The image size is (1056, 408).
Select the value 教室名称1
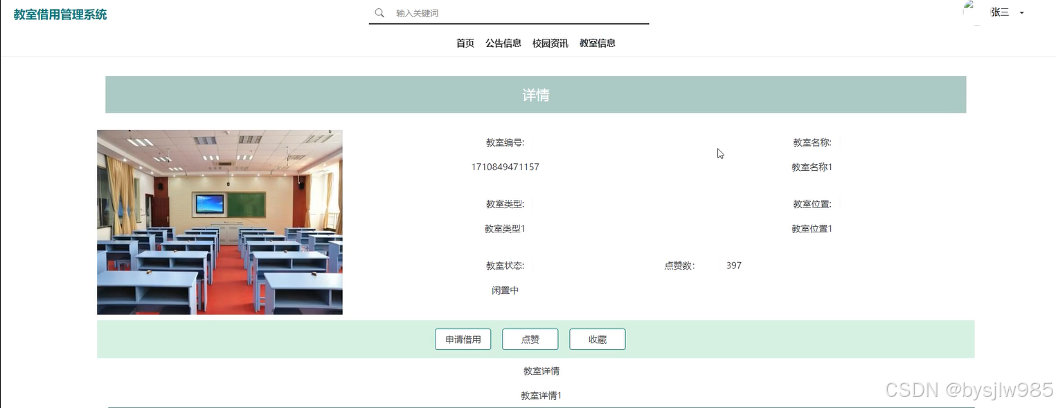pyautogui.click(x=812, y=167)
